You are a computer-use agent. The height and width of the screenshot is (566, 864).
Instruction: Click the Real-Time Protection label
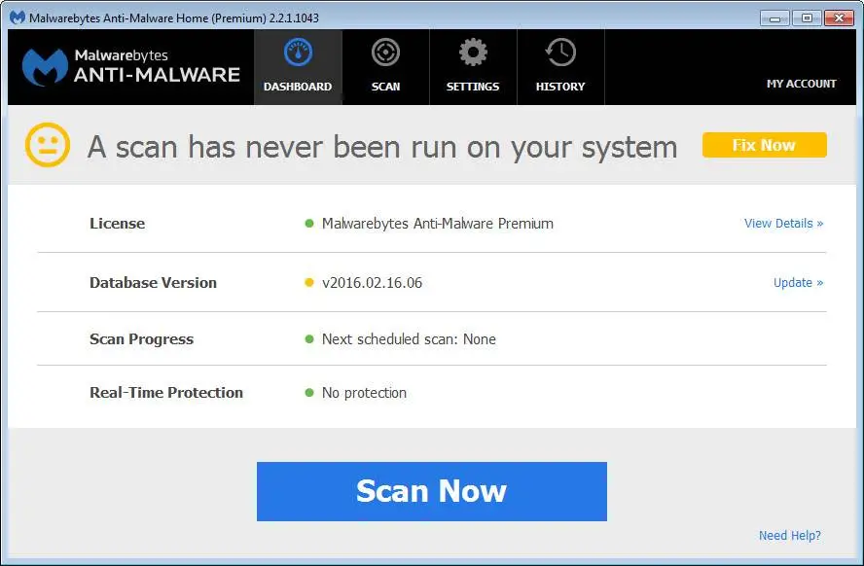pyautogui.click(x=166, y=393)
